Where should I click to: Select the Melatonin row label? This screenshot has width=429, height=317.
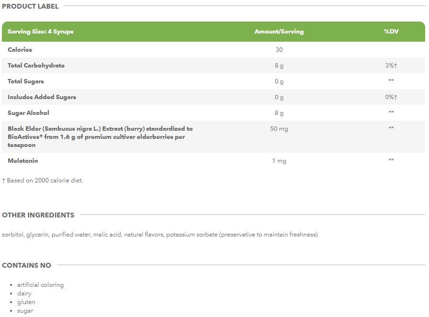pos(23,161)
